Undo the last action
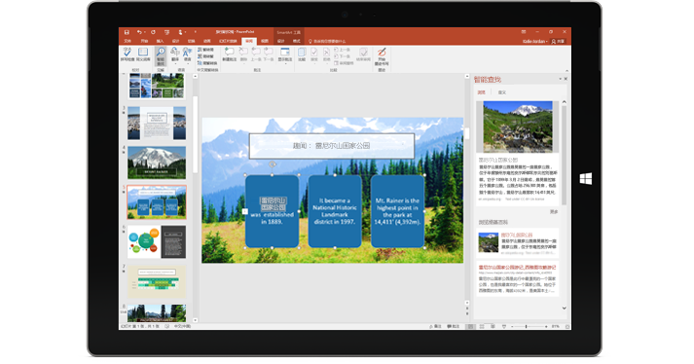This screenshot has height=364, width=694. 139,32
